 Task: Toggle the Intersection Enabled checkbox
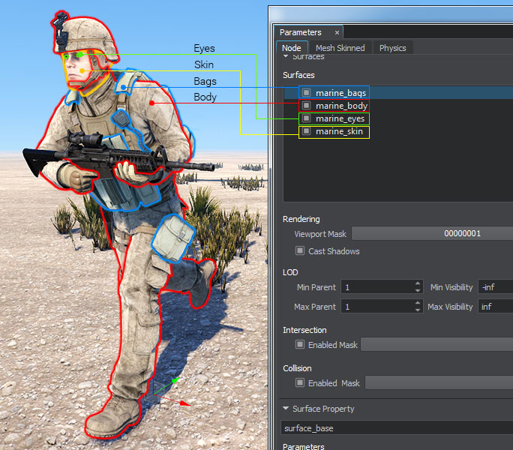click(300, 345)
